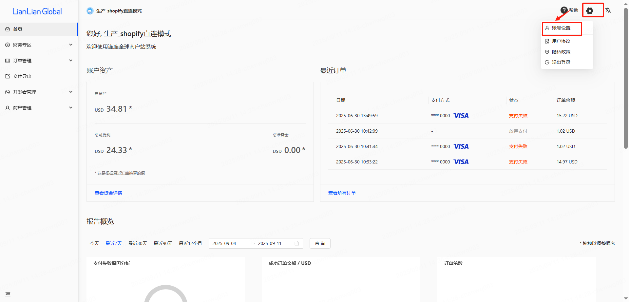
Task: Open calendar icon in date range picker
Action: point(297,243)
